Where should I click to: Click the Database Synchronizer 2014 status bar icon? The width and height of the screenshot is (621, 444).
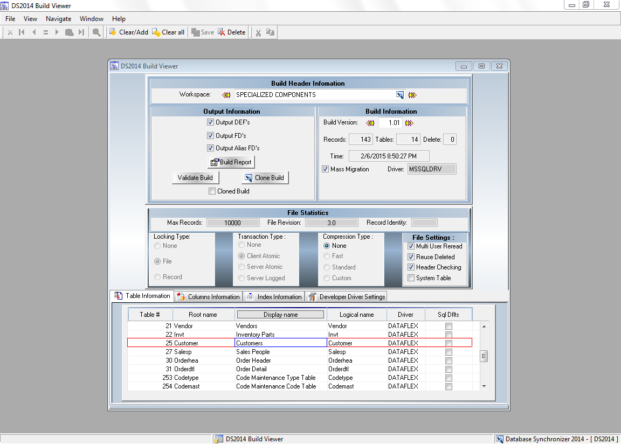click(500, 439)
